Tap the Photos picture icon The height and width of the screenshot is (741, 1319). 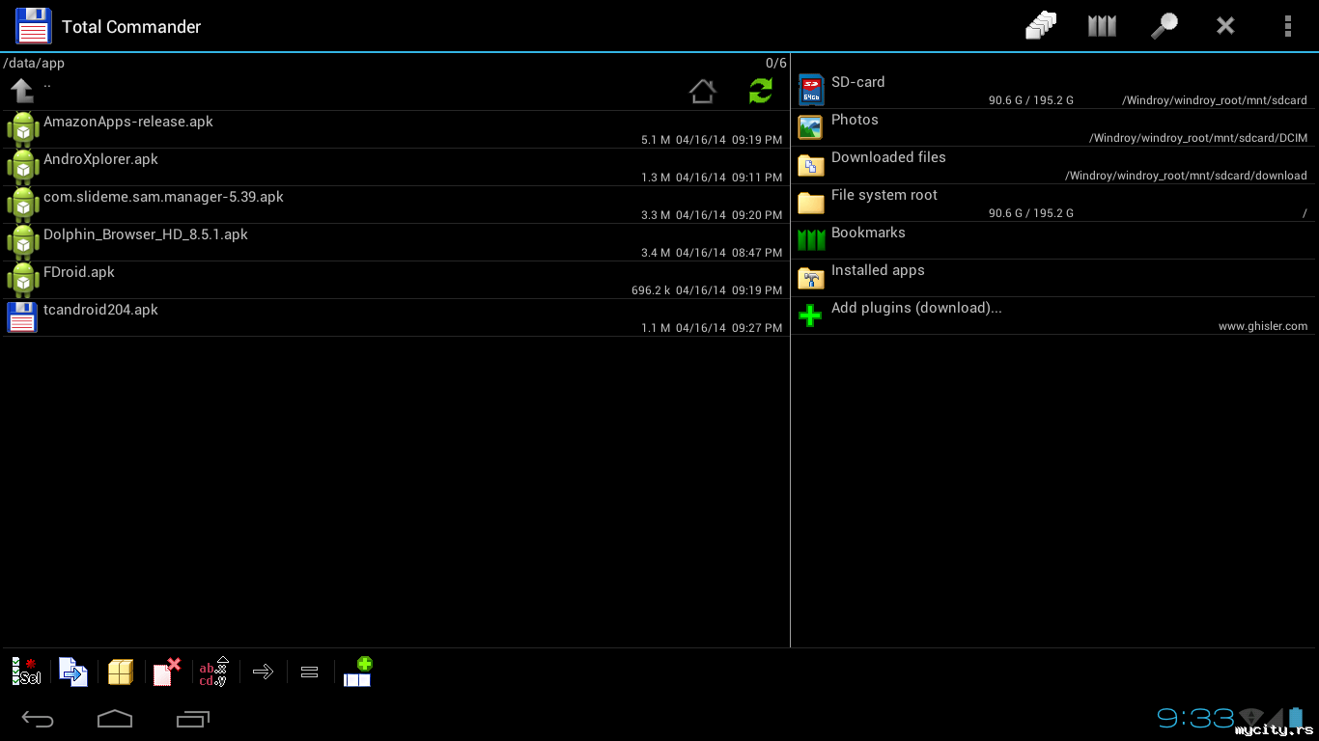pyautogui.click(x=811, y=127)
